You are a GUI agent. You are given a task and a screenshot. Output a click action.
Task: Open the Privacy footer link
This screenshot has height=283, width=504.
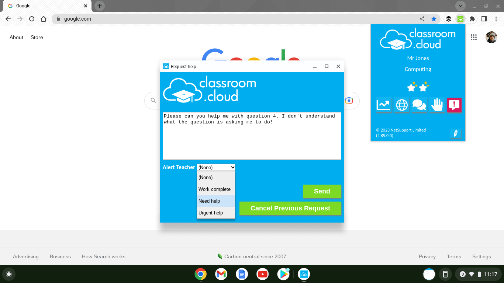coord(427,256)
